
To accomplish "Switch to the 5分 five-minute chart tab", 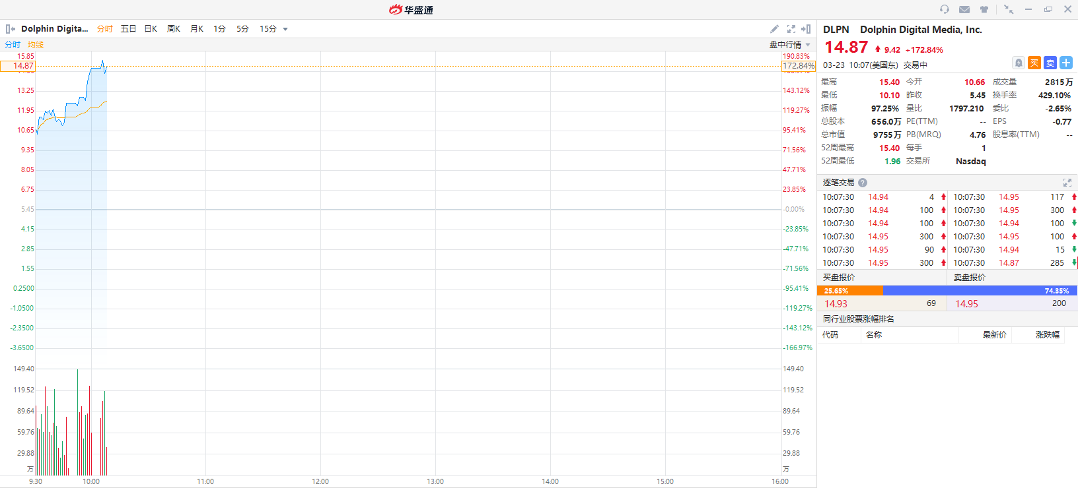I will click(x=242, y=29).
